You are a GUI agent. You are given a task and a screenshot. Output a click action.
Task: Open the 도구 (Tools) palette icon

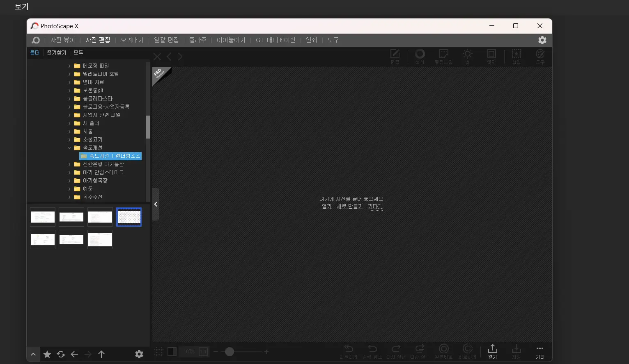tap(540, 57)
